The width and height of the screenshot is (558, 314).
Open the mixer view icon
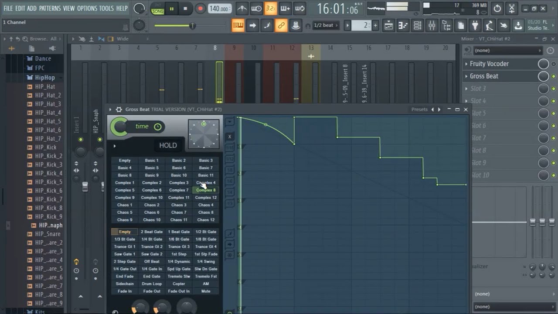click(432, 25)
